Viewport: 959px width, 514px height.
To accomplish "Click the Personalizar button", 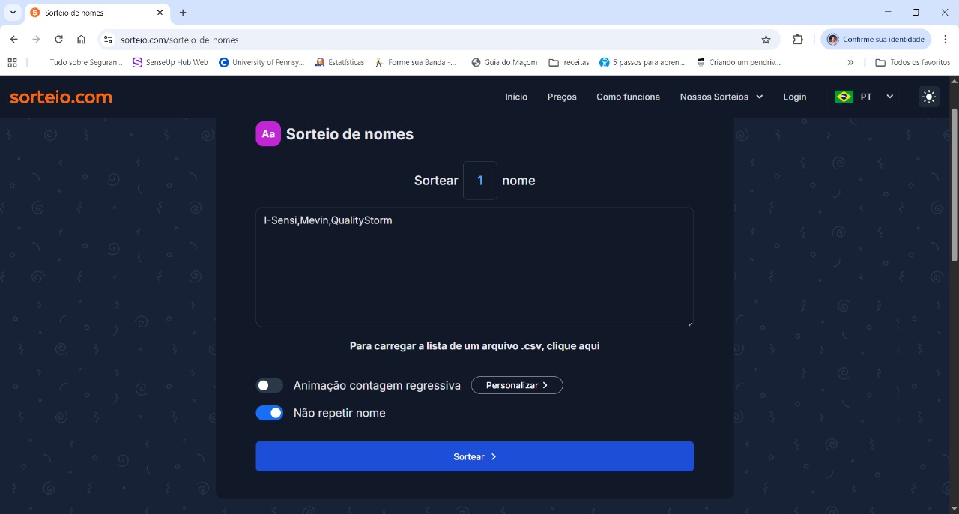I will (517, 385).
